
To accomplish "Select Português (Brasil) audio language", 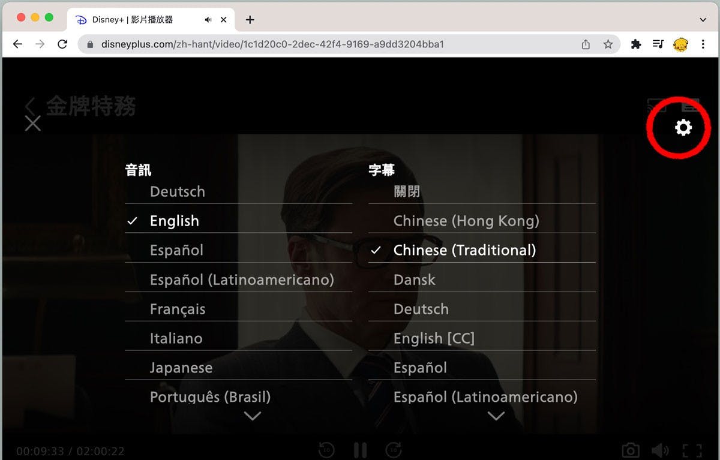I will 238,397.
